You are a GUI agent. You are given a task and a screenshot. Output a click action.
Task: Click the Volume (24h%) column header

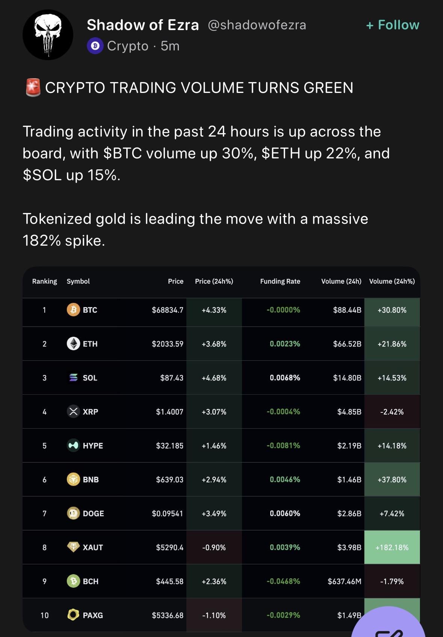(392, 281)
